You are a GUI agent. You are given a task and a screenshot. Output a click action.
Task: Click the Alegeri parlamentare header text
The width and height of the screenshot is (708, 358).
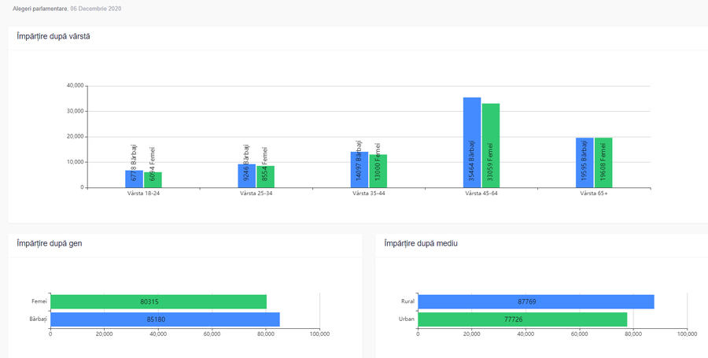(40, 8)
